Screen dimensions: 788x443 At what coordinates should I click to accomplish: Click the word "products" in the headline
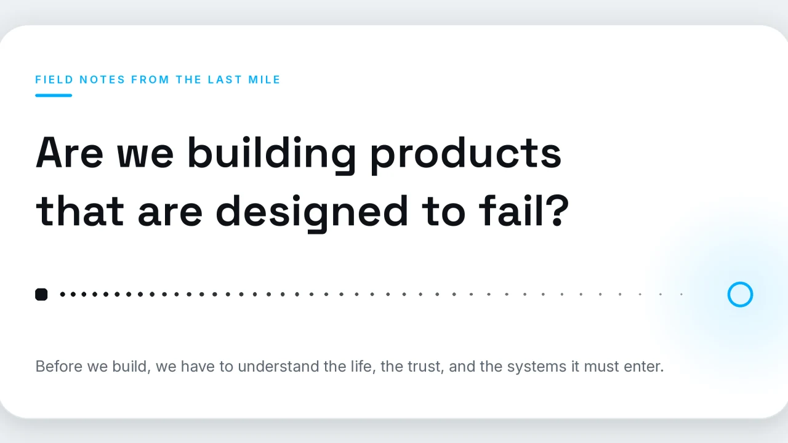[465, 154]
